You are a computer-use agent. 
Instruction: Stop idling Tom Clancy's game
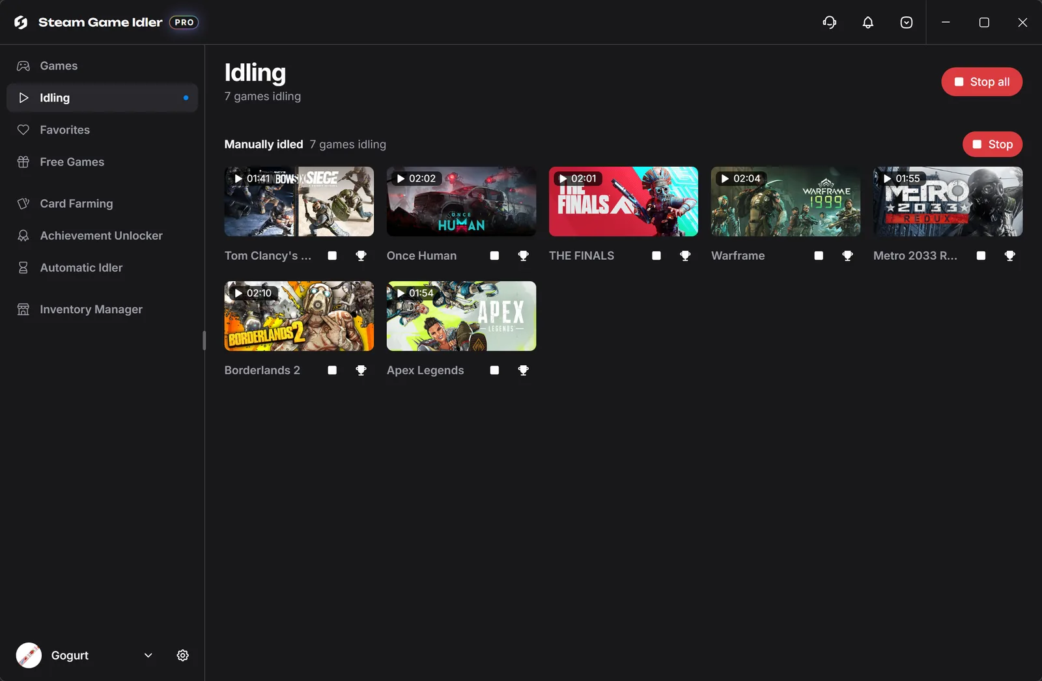(332, 256)
